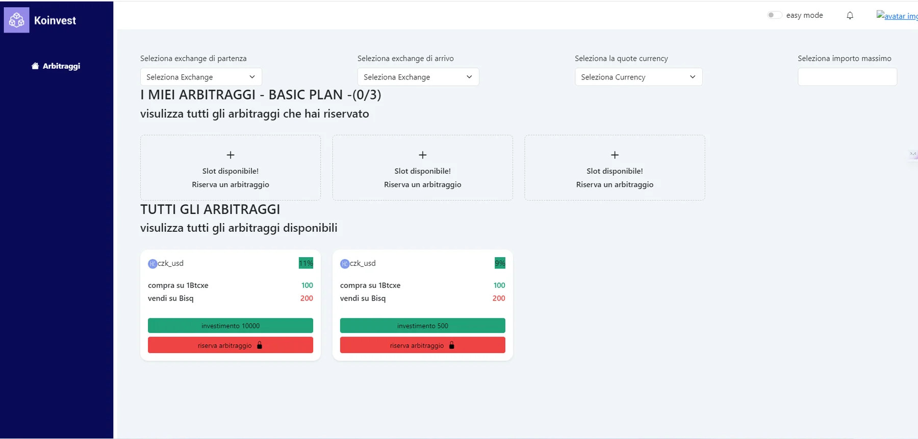Click the 'Seleziona exchange di arrivo' label
The image size is (918, 439).
[x=405, y=59]
